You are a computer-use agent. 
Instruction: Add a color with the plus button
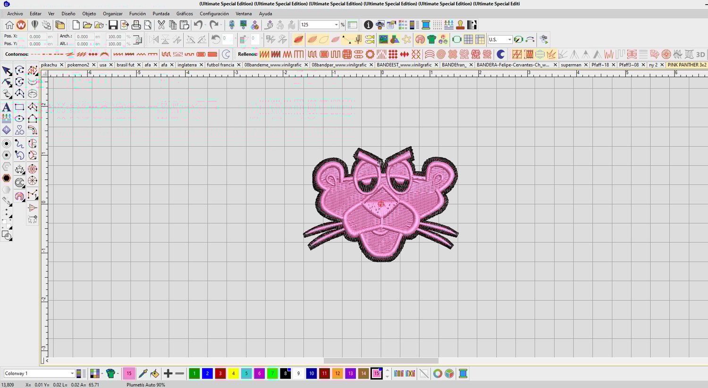[x=168, y=373]
